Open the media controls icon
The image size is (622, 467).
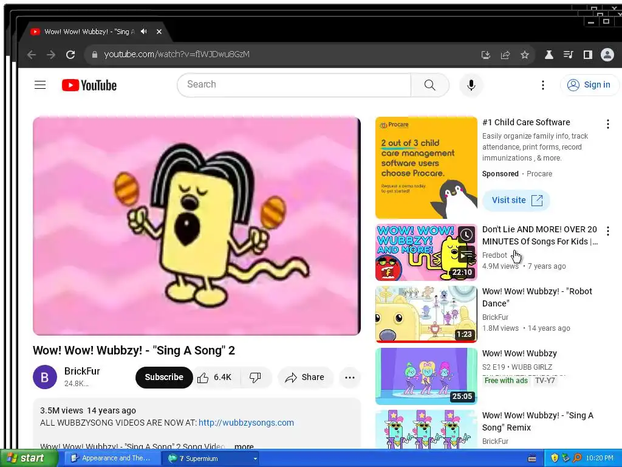[568, 55]
